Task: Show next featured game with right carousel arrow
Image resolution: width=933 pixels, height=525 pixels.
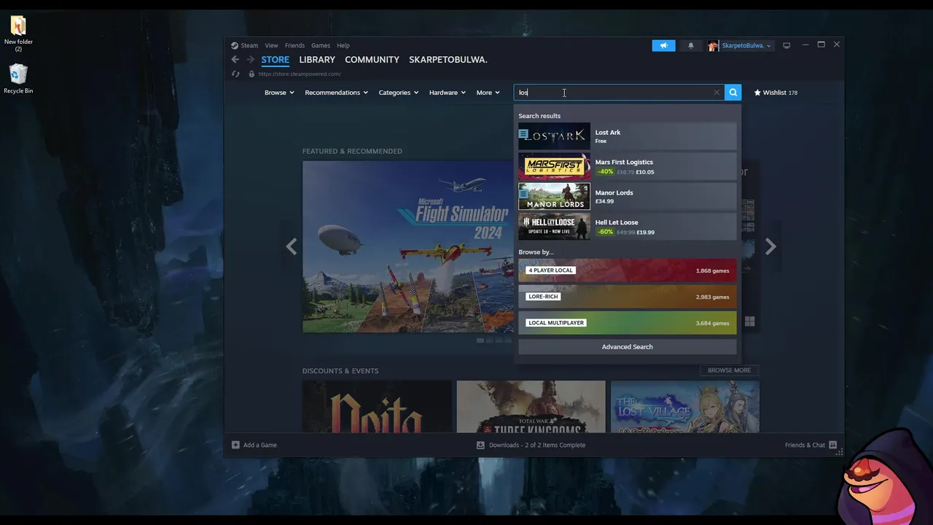Action: [x=770, y=246]
